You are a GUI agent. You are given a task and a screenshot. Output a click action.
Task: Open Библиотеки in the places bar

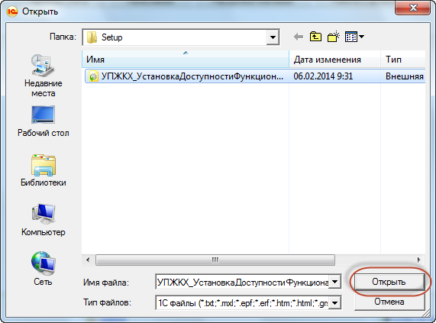coord(43,170)
